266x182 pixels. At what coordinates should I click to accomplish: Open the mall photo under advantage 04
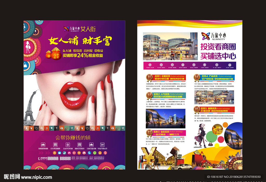click(x=214, y=97)
